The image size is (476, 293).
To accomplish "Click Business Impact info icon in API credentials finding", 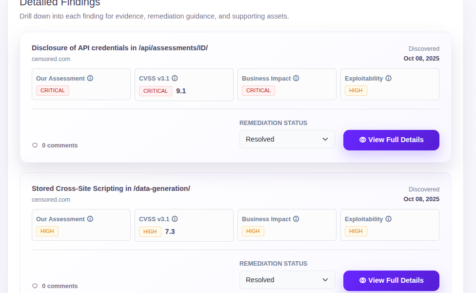I will (296, 78).
